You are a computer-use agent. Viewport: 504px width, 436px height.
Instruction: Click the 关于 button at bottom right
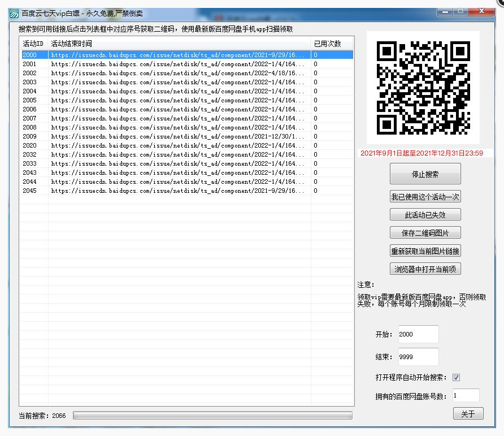(x=468, y=413)
